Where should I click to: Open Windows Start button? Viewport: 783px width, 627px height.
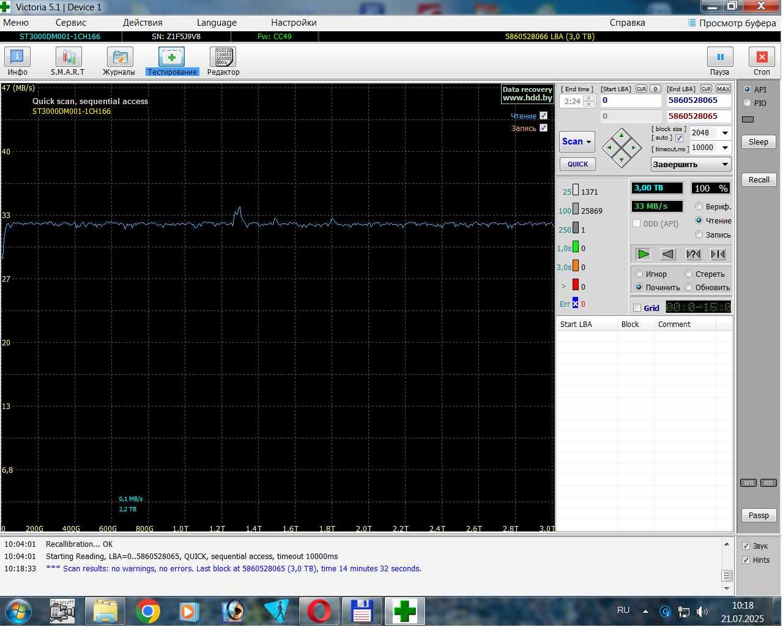coord(18,611)
